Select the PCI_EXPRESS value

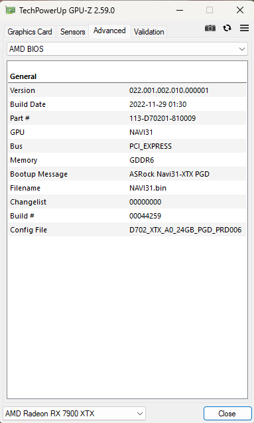point(151,146)
